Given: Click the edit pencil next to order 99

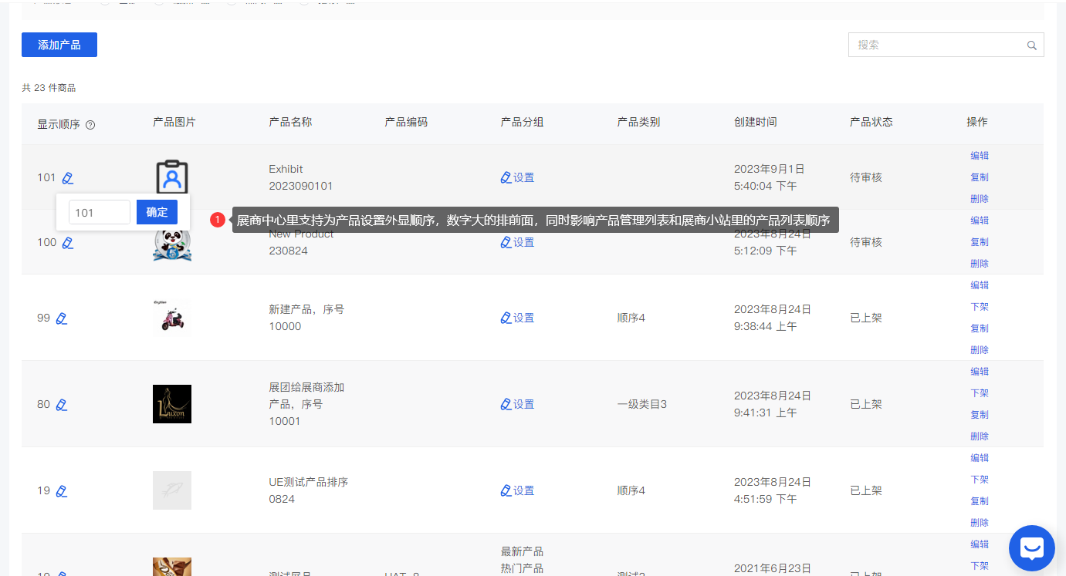Looking at the screenshot, I should tap(61, 318).
